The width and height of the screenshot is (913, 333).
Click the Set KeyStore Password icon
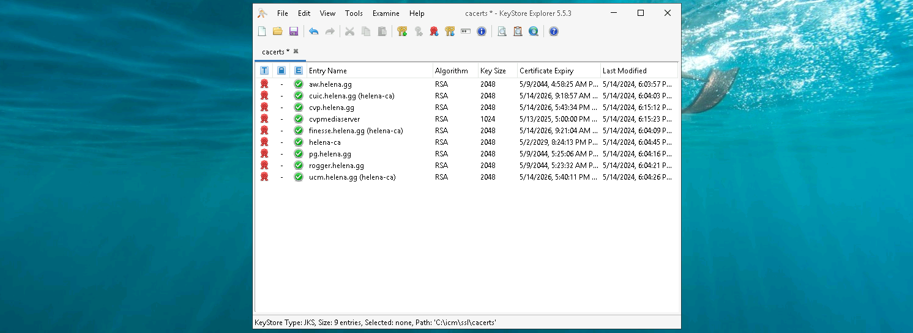pyautogui.click(x=466, y=31)
